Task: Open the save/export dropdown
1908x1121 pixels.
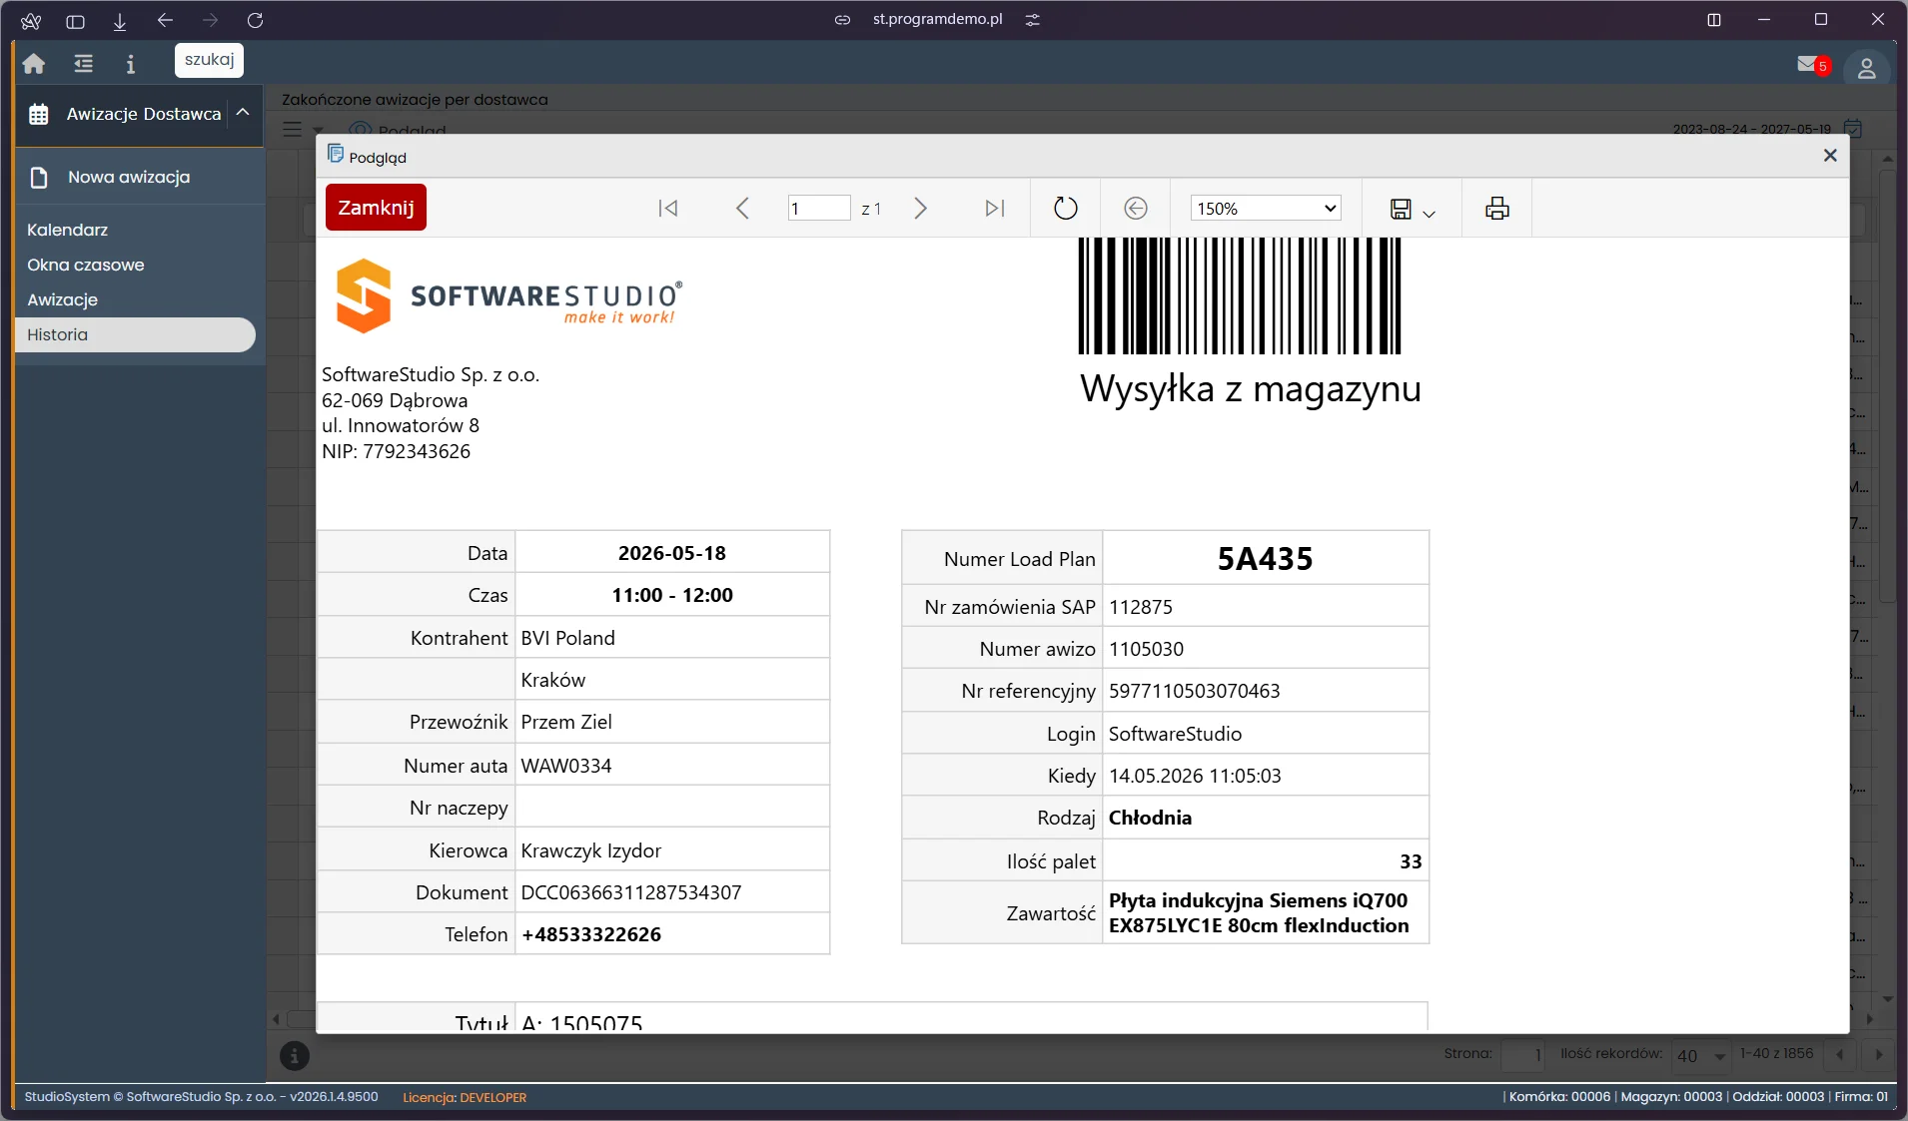Action: click(1413, 209)
